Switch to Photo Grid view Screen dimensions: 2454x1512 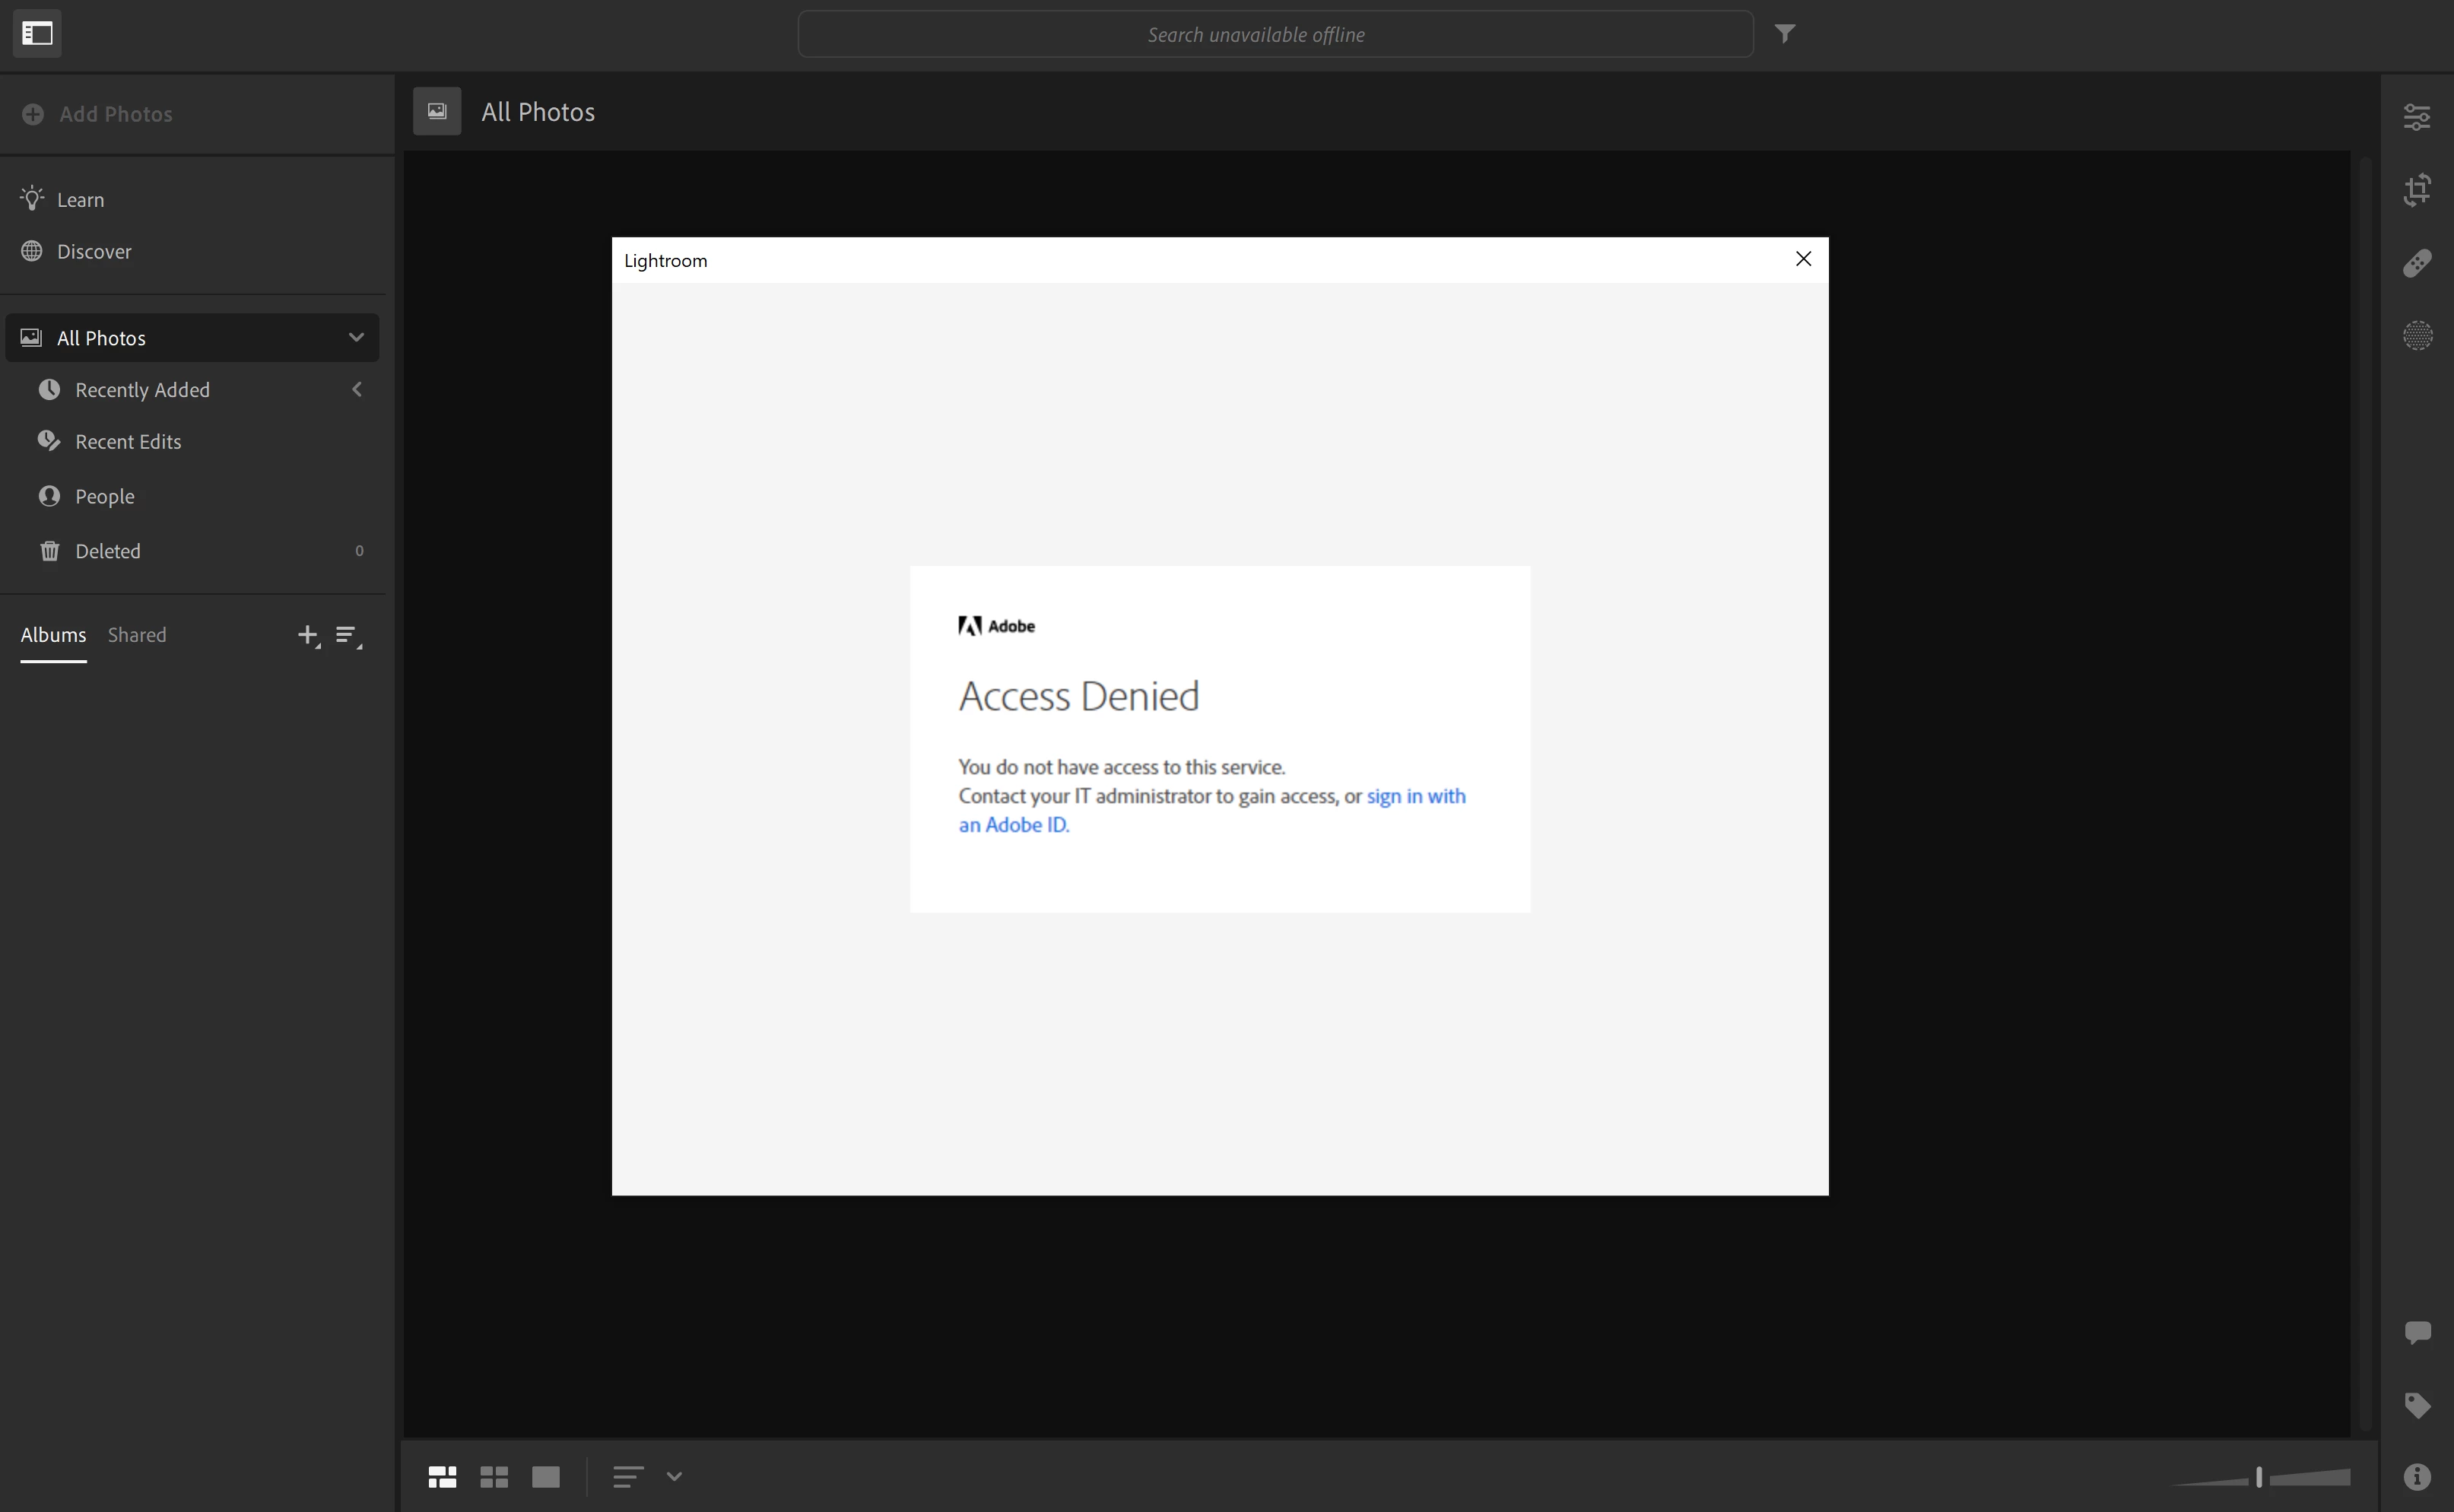pos(442,1477)
